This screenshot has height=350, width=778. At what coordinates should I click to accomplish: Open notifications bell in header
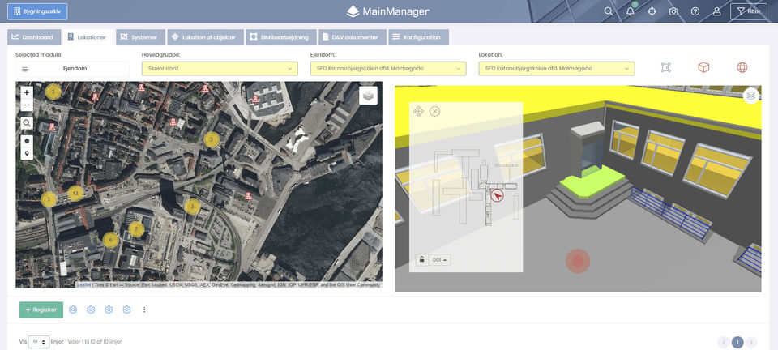pos(631,11)
